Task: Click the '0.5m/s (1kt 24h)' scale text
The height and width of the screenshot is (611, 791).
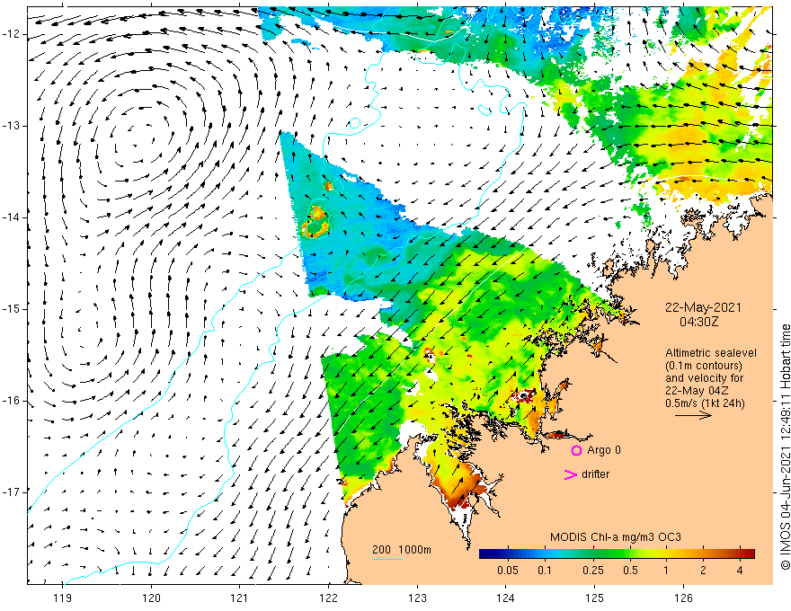Action: 705,403
